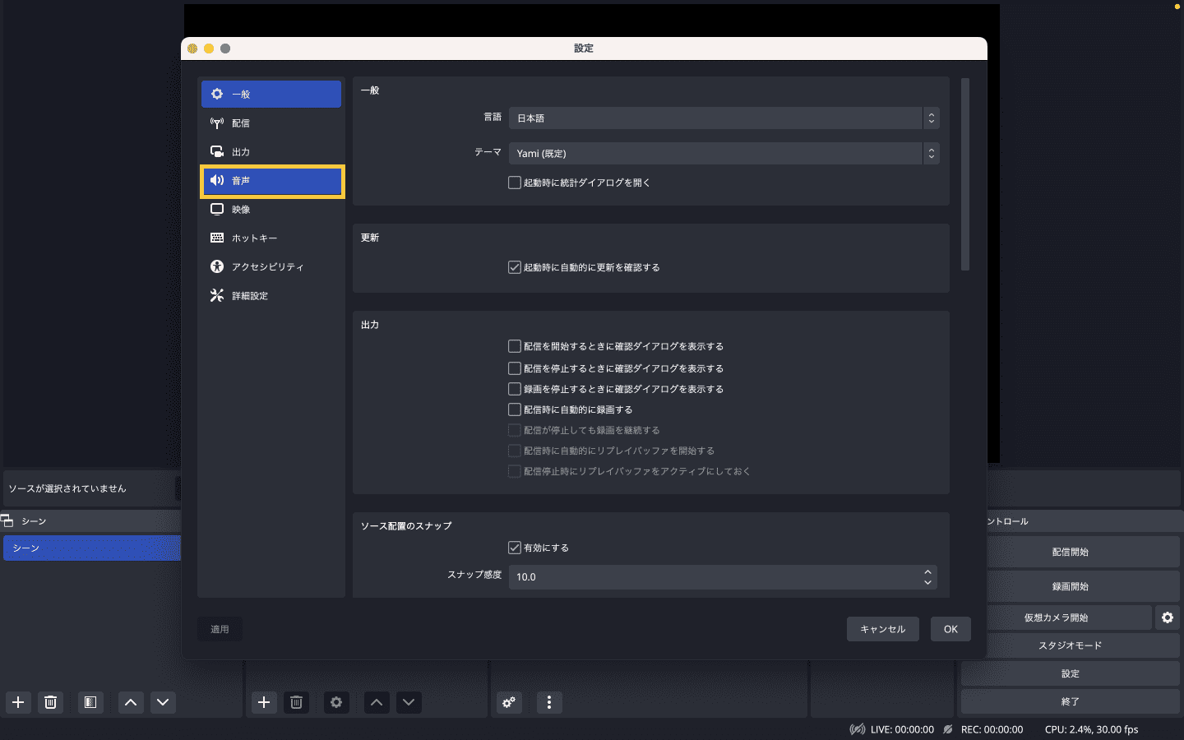1184x740 pixels.
Task: Click the 設定 button in controls panel
Action: pyautogui.click(x=1071, y=673)
